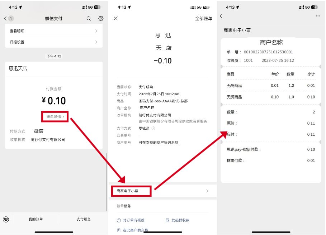
Task: Tap the -0.10 amount on bill detail
Action: (x=162, y=61)
